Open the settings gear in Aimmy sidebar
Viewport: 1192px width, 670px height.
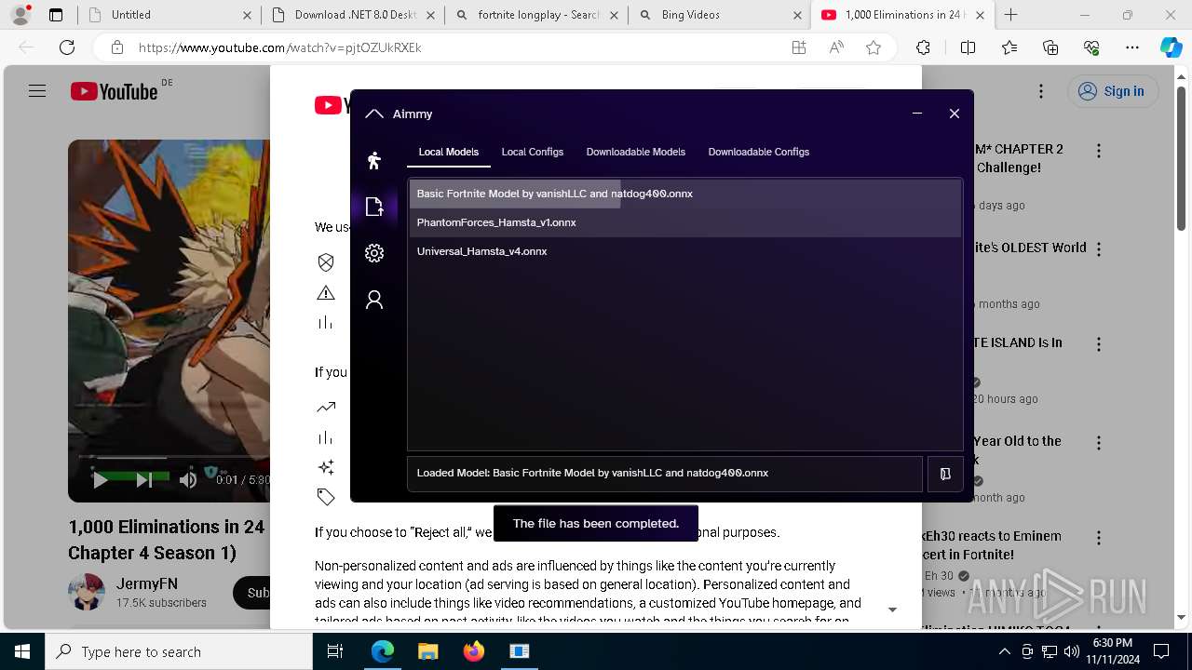click(x=374, y=253)
